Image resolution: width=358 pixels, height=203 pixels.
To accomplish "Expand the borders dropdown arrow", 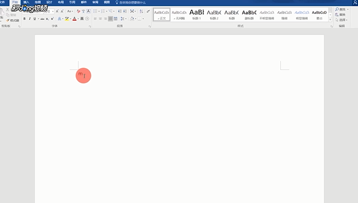I will click(x=143, y=19).
